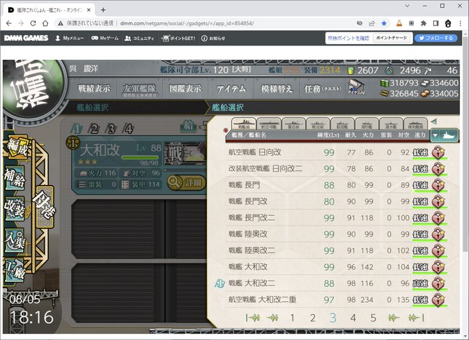This screenshot has width=469, height=340.
Task: Toggle lock heart for 戦艦 大和改
Action: coord(438,267)
